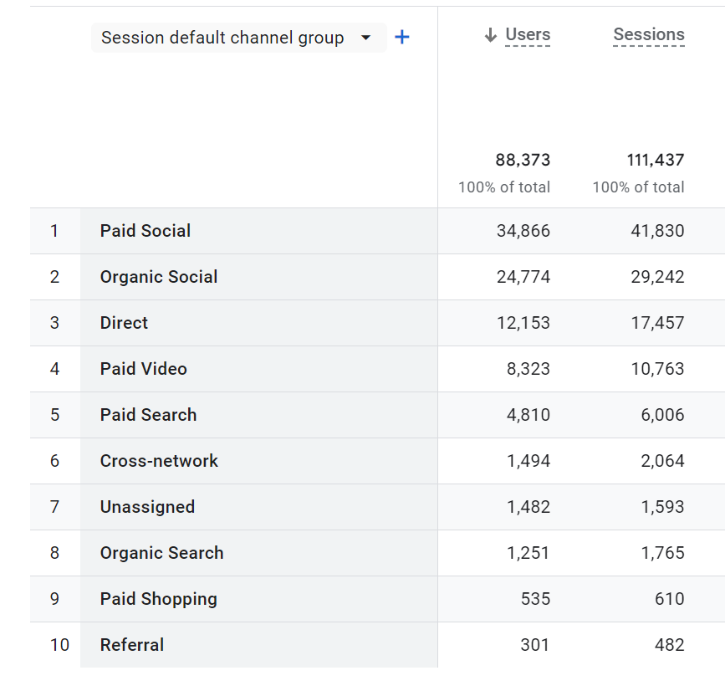Image resolution: width=725 pixels, height=691 pixels.
Task: Click the total users value 88,373
Action: (x=523, y=160)
